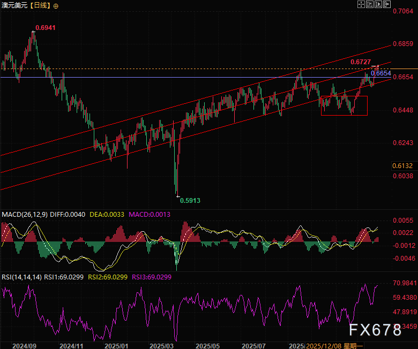Click the axis icon with left-pointing arrow
418x349 pixels.
[369, 4]
